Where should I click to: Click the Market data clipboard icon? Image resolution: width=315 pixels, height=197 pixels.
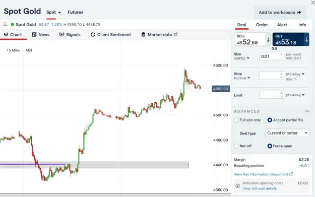[x=143, y=34]
